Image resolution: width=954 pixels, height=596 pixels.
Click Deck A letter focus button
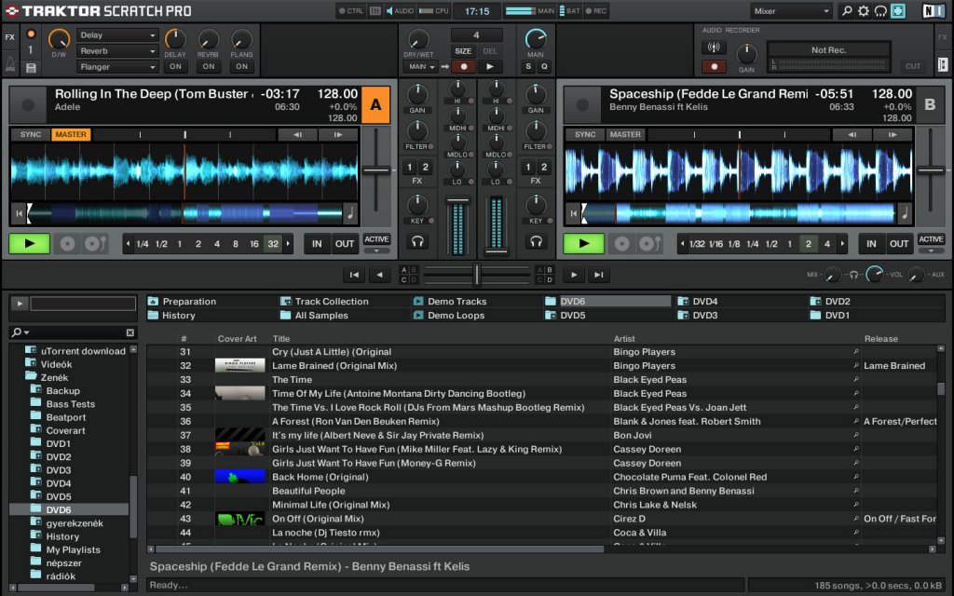coord(376,104)
